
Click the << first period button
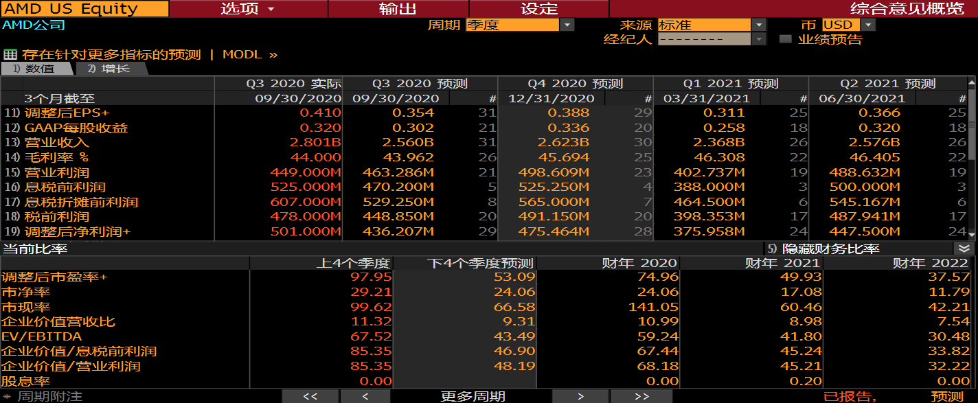tap(310, 396)
